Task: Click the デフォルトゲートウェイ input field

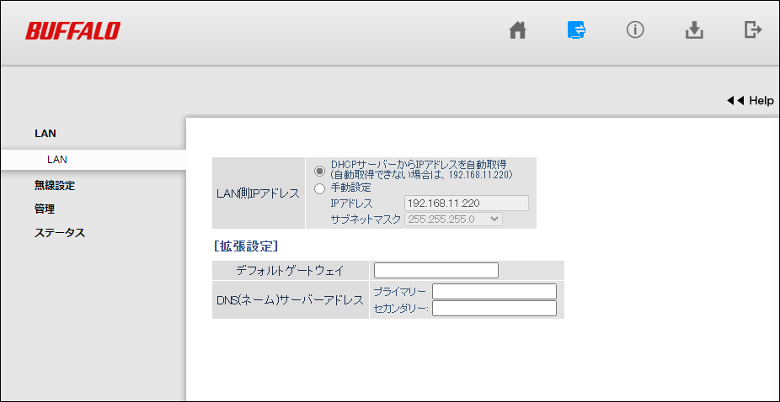Action: coord(435,271)
